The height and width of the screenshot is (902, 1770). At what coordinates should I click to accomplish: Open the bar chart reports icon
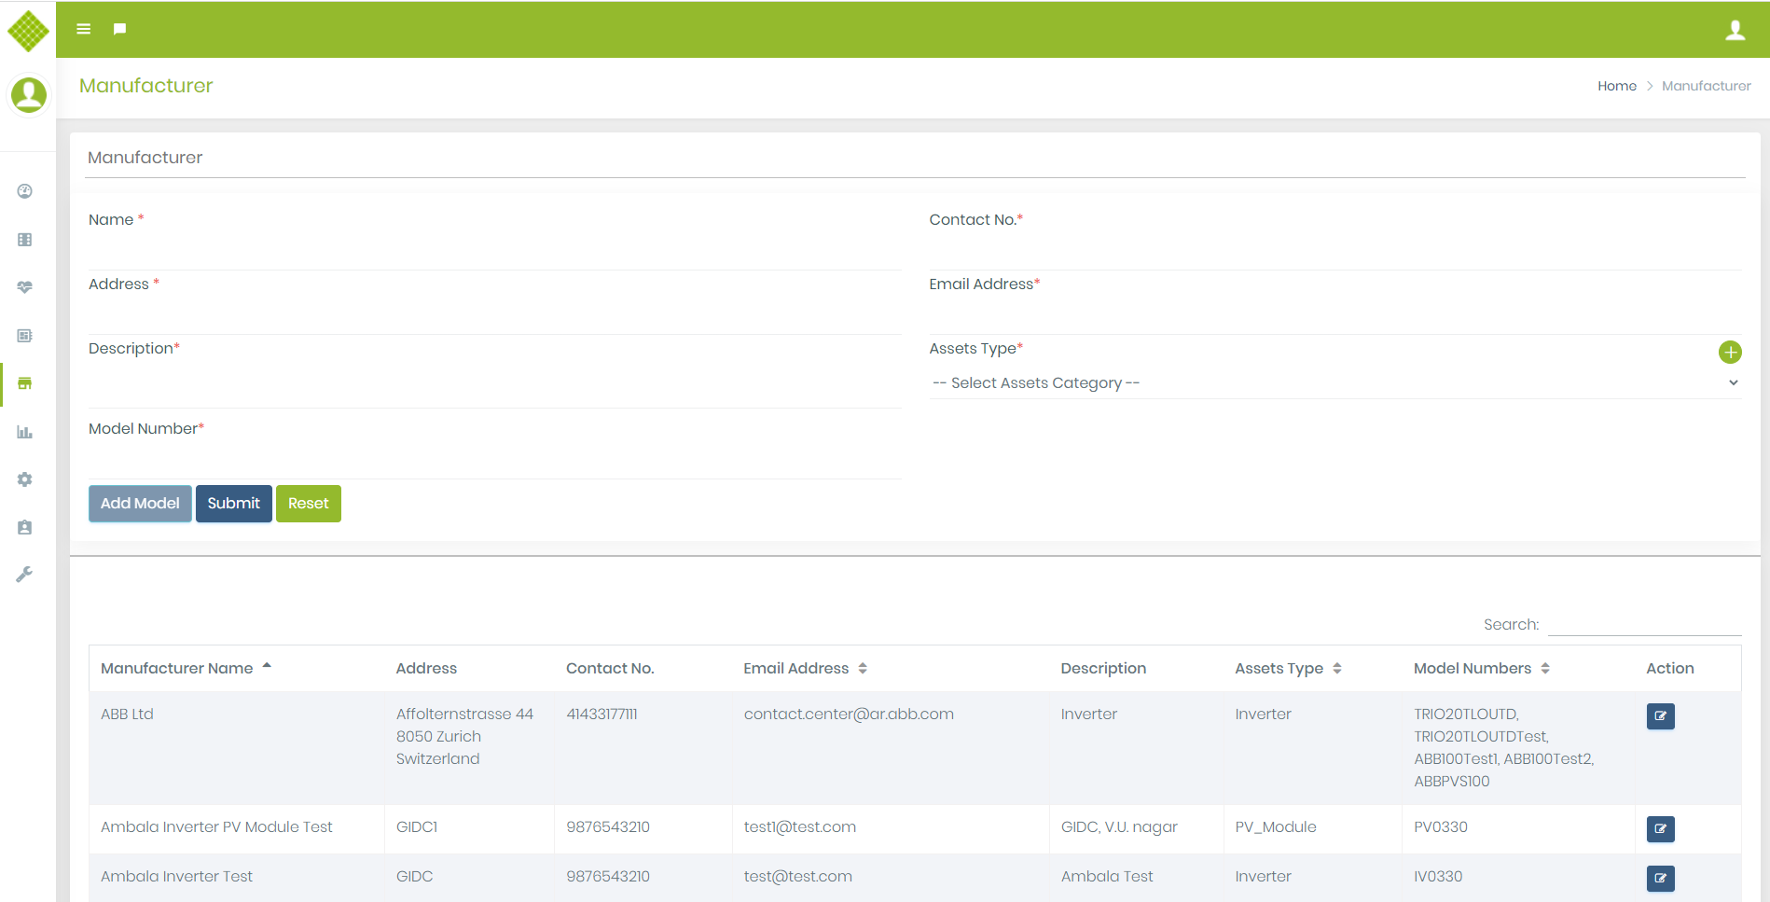23,432
